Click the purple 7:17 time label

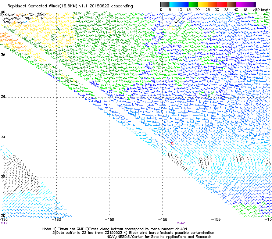(4, 223)
